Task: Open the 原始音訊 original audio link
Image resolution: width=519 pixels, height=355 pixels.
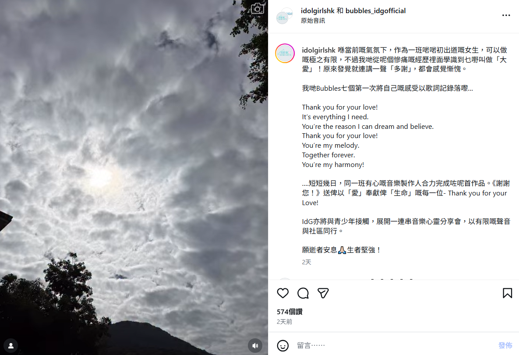Action: click(x=313, y=21)
